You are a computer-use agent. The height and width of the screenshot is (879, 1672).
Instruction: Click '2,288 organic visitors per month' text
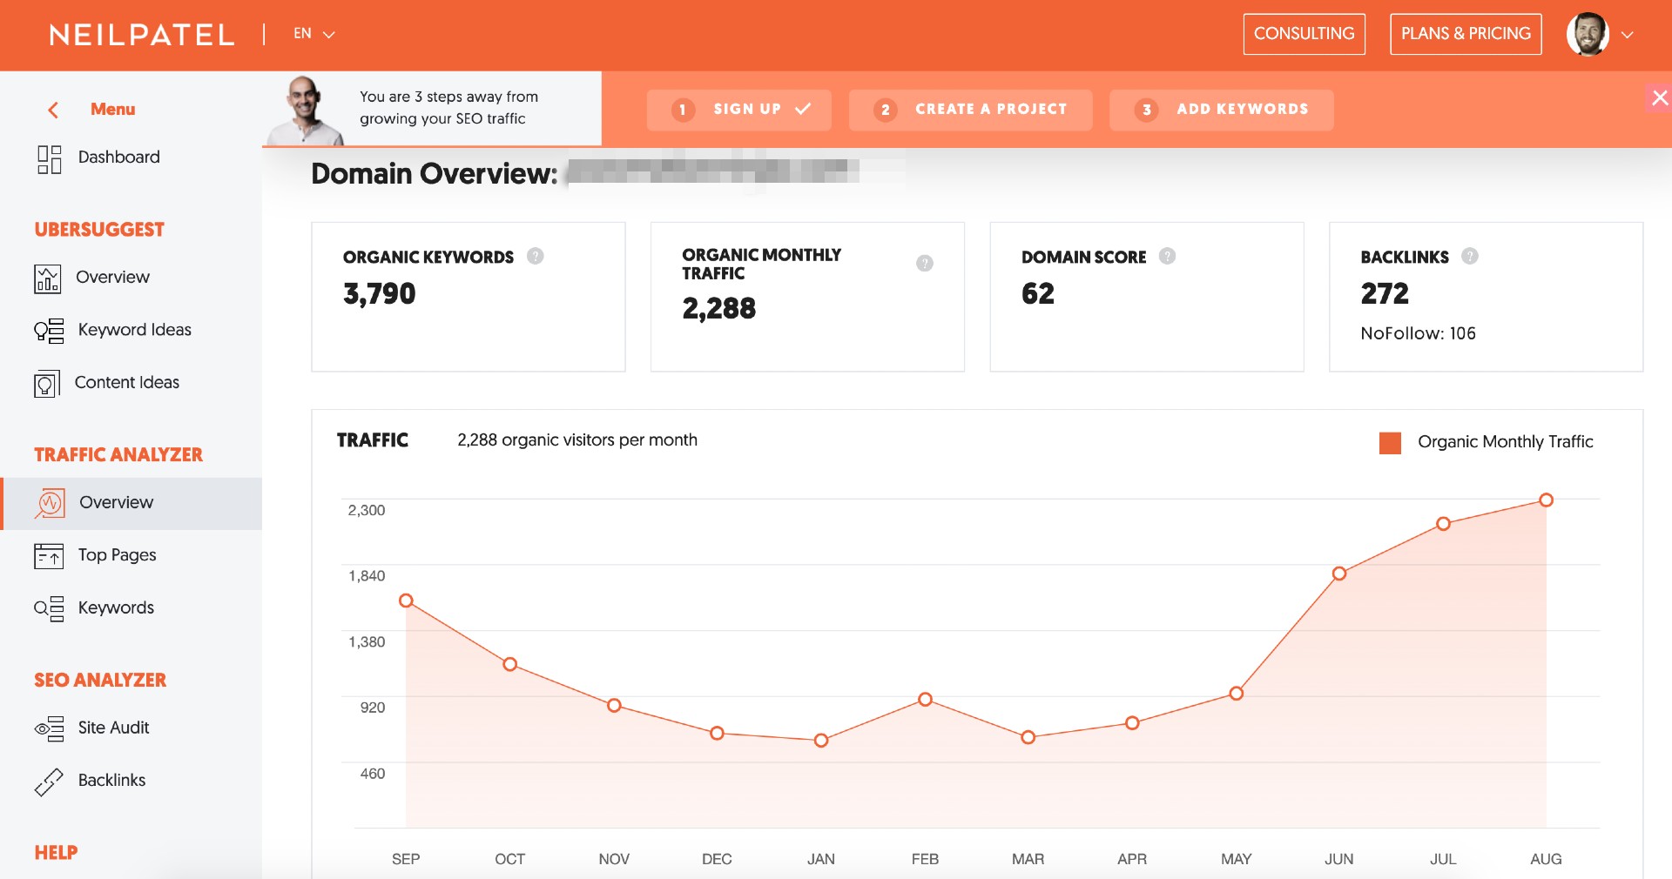pos(577,440)
